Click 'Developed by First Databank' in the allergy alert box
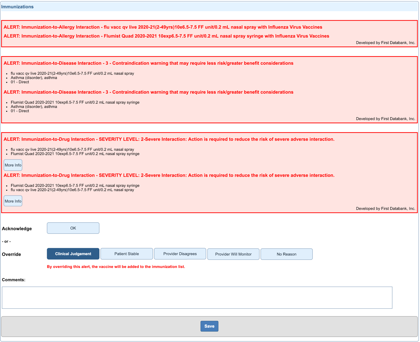The image size is (420, 342). [x=385, y=43]
